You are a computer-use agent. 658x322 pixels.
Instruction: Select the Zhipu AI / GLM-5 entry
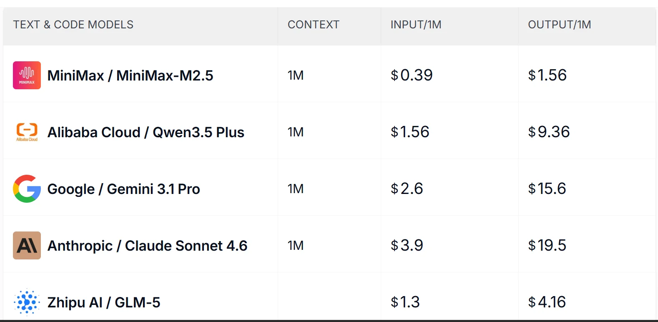pos(103,302)
